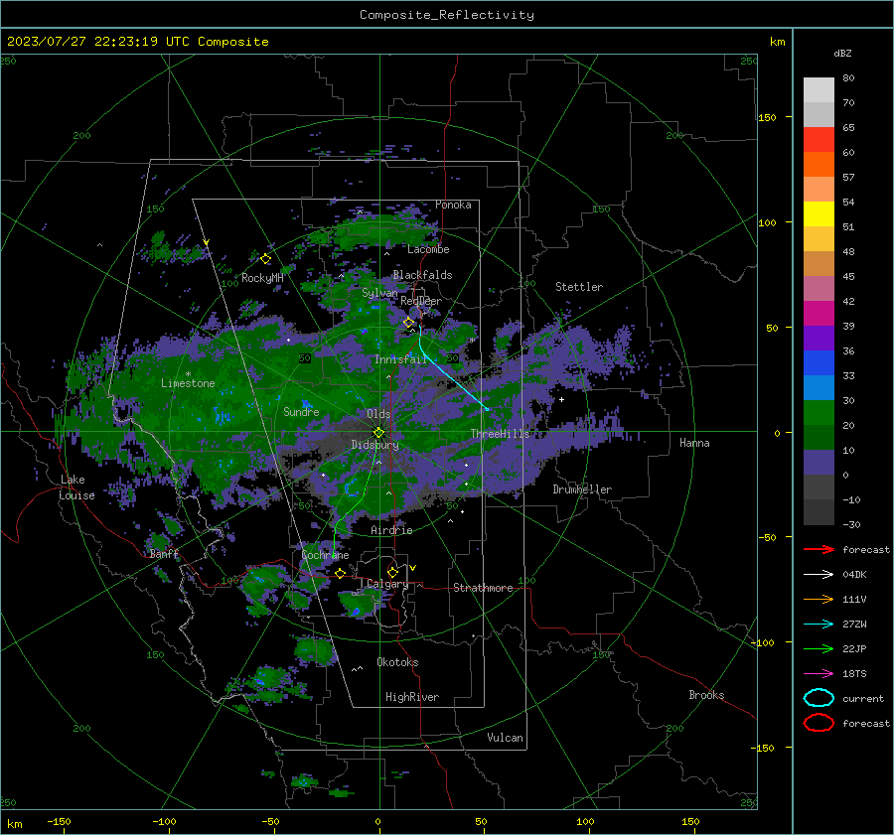
Task: Click the 45 value on dBZ scale
Action: point(848,276)
